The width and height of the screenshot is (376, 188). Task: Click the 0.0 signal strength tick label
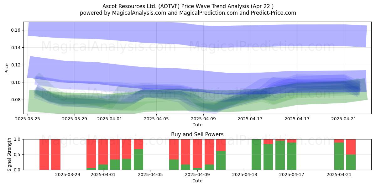18,170
